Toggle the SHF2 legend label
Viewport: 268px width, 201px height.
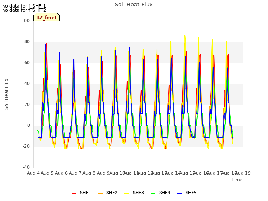tap(112, 193)
